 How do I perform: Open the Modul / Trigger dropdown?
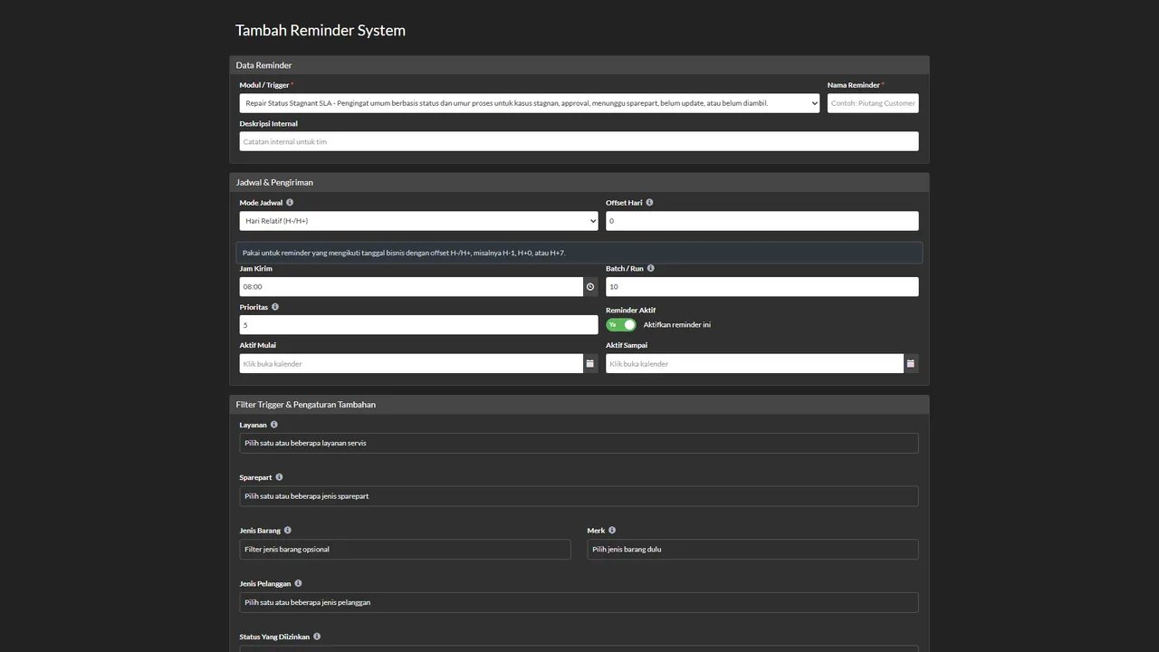coord(530,103)
